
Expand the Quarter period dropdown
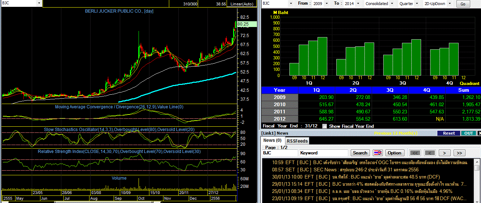pyautogui.click(x=417, y=4)
